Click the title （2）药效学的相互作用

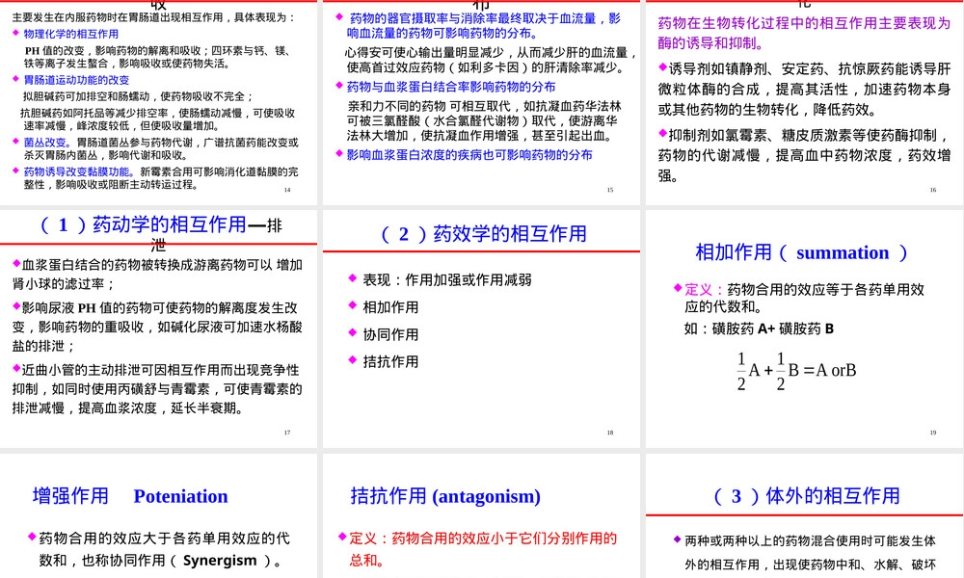483,234
